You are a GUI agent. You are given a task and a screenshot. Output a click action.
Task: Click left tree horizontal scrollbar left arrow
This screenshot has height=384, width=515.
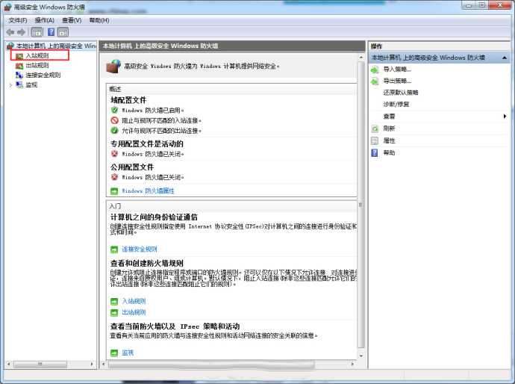pos(9,365)
